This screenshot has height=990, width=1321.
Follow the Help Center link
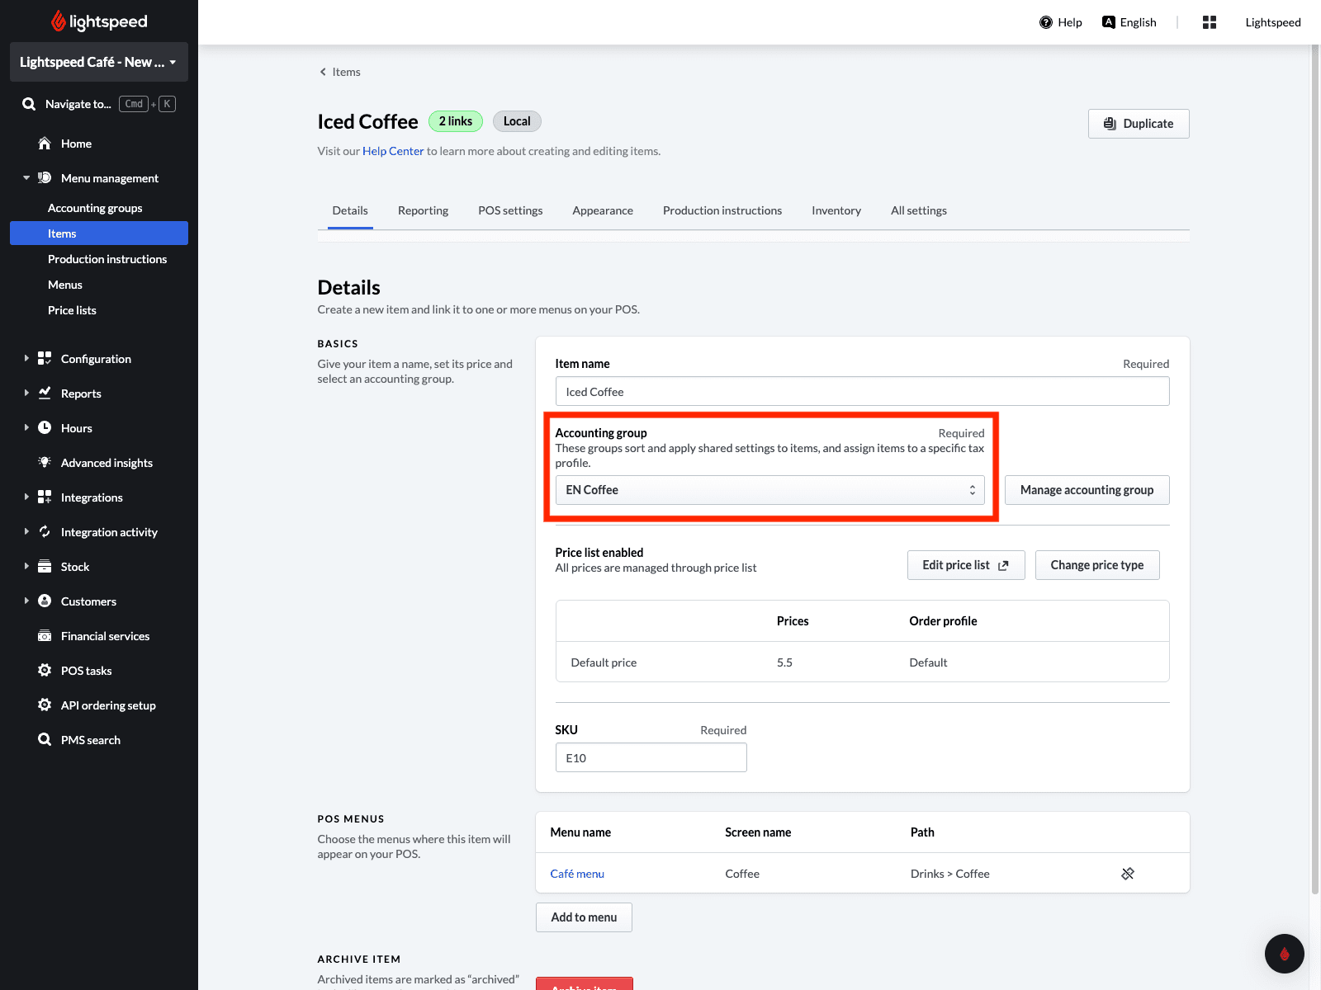[393, 151]
